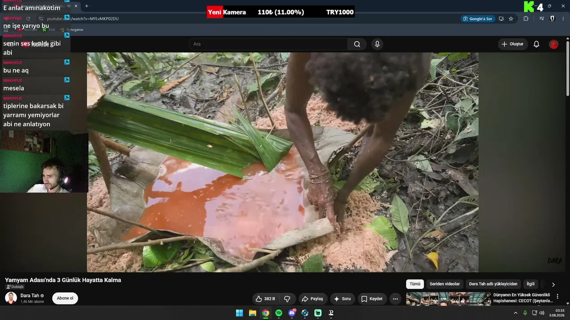Open the taskbar clock showing 03:33

point(557,313)
